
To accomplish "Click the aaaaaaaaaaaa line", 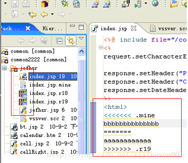I will tap(127, 141).
